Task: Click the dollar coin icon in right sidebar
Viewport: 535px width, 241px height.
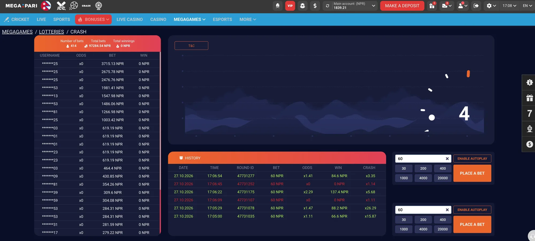Action: tap(529, 144)
